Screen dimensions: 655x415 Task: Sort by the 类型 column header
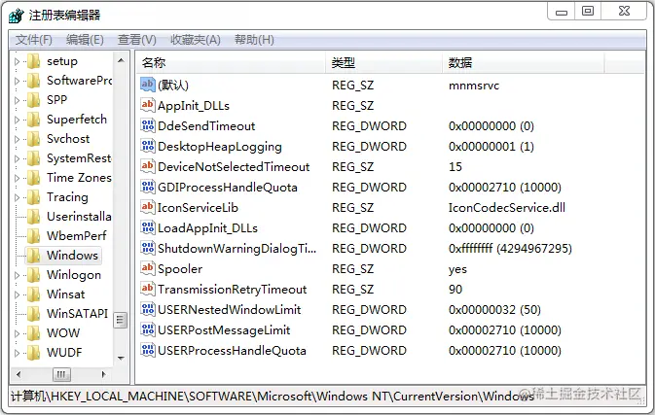[x=383, y=62]
